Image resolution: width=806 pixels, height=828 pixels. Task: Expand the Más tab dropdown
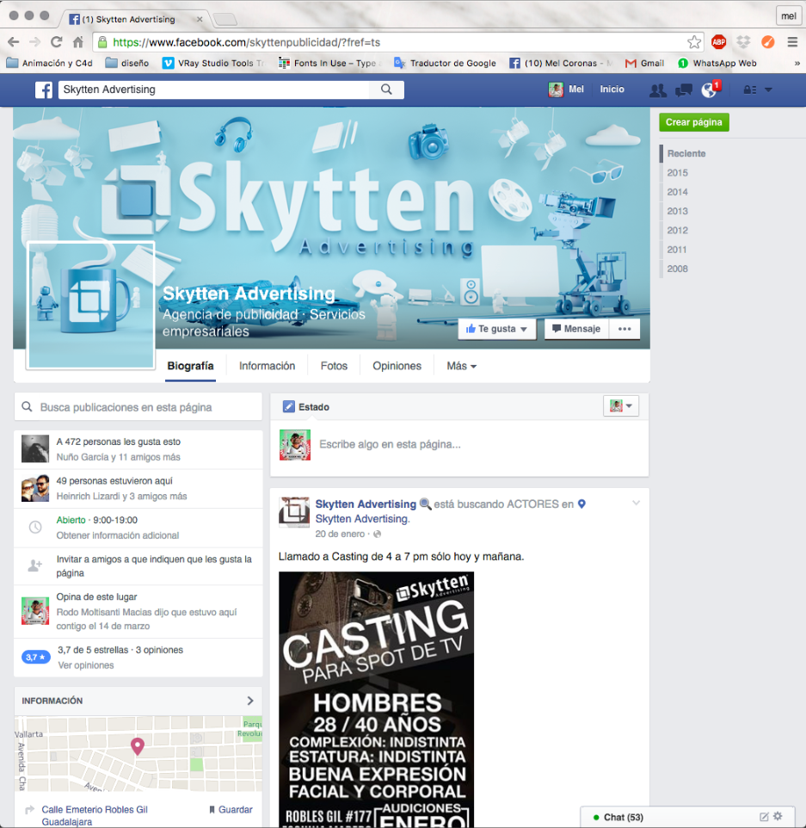pyautogui.click(x=461, y=366)
